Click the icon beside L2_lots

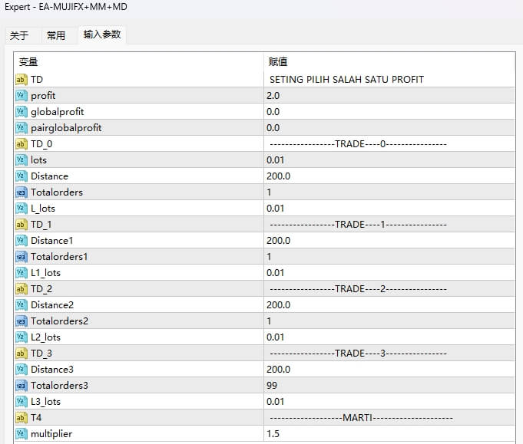pos(22,337)
